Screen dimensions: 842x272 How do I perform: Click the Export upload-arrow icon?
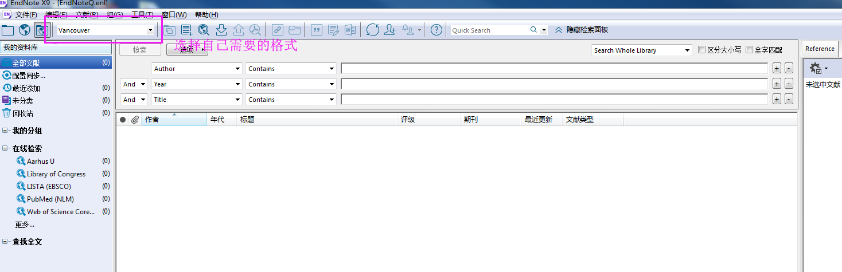(x=239, y=30)
